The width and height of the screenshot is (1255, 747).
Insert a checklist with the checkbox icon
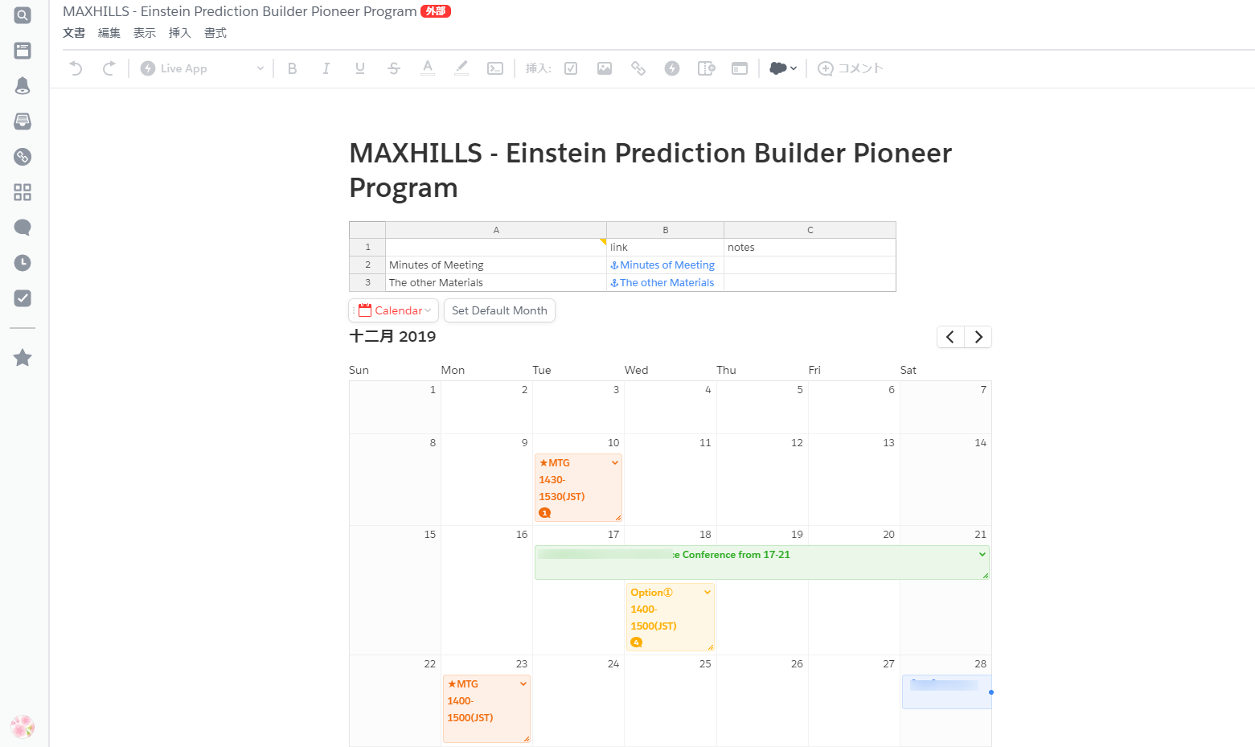tap(571, 68)
